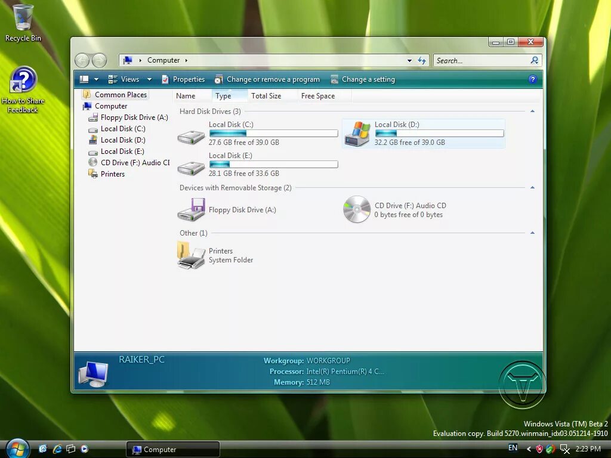Screen dimensions: 611x458
Task: Click the red security shield tray icon
Action: [539, 449]
